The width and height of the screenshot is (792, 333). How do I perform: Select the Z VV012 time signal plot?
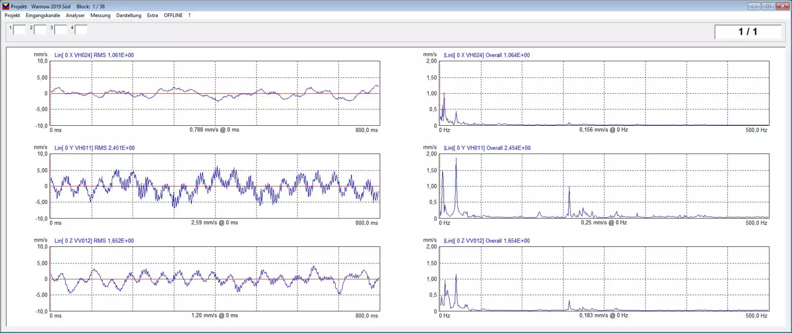[215, 279]
